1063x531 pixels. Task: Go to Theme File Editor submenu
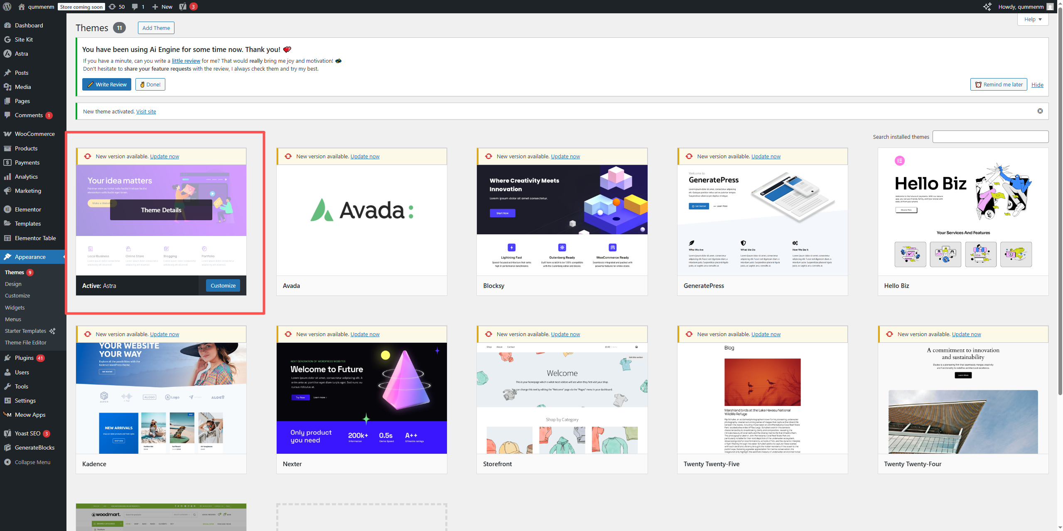click(x=26, y=342)
